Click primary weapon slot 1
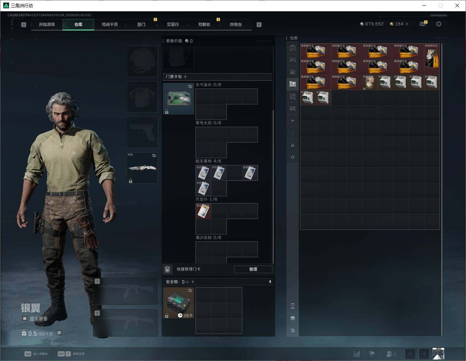The width and height of the screenshot is (466, 361). pos(126,291)
